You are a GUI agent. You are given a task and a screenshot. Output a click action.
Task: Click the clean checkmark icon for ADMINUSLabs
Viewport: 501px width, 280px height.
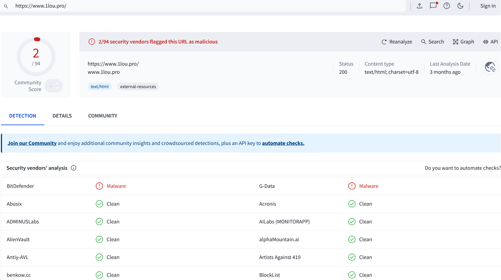pyautogui.click(x=99, y=222)
